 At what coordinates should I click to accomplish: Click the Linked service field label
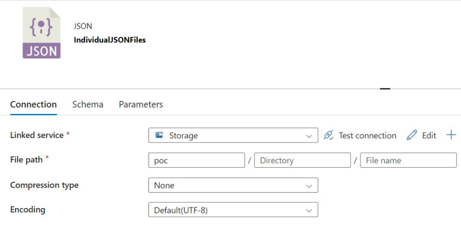pos(37,135)
